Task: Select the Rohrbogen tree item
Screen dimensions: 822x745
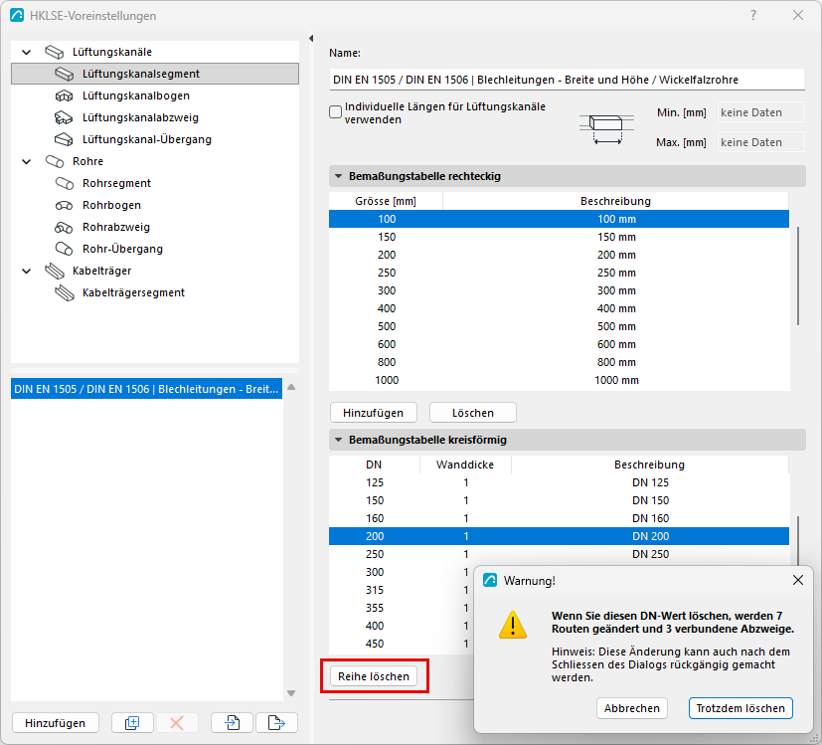Action: point(111,205)
